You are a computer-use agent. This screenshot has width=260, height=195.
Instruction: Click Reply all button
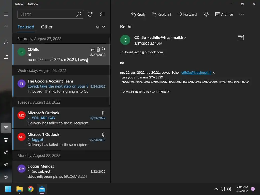[161, 14]
